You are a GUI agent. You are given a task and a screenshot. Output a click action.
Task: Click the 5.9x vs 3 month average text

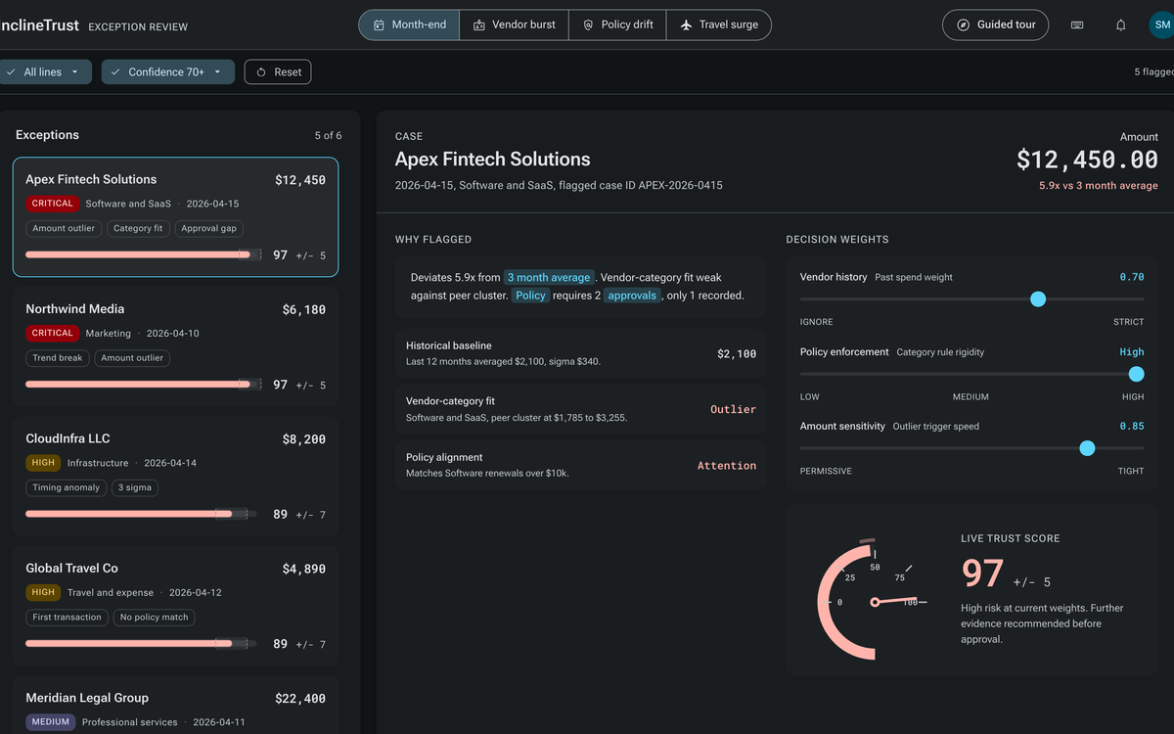[1099, 186]
